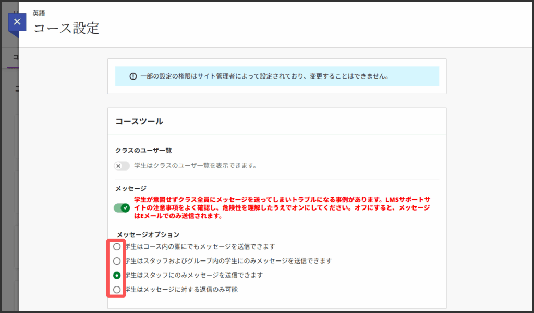Screen dimensions: 534x313
Task: Click the partially hidden tab behind the panel
Action: point(15,57)
